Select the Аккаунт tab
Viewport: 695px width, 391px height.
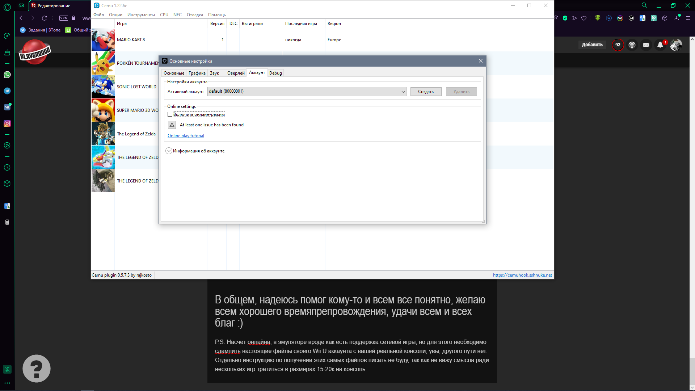(257, 73)
